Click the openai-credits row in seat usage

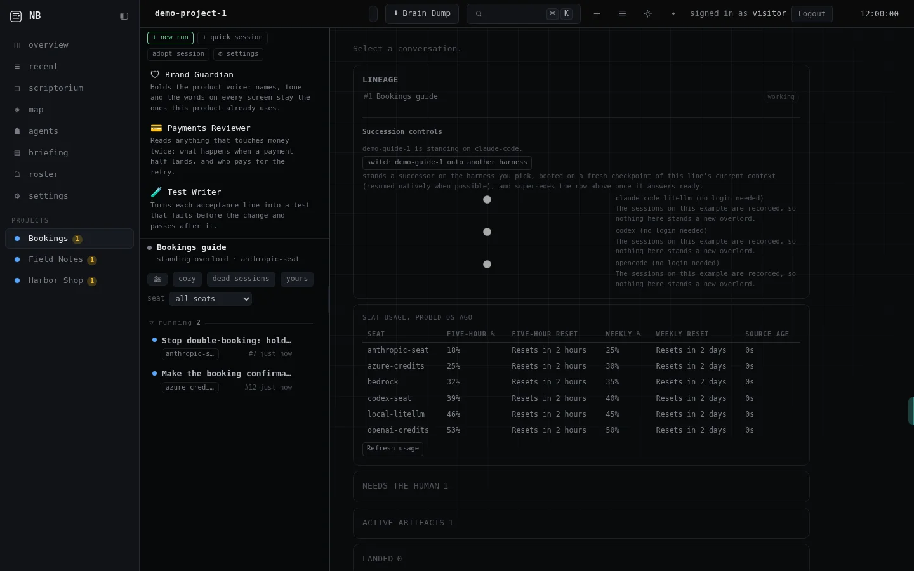[581, 431]
